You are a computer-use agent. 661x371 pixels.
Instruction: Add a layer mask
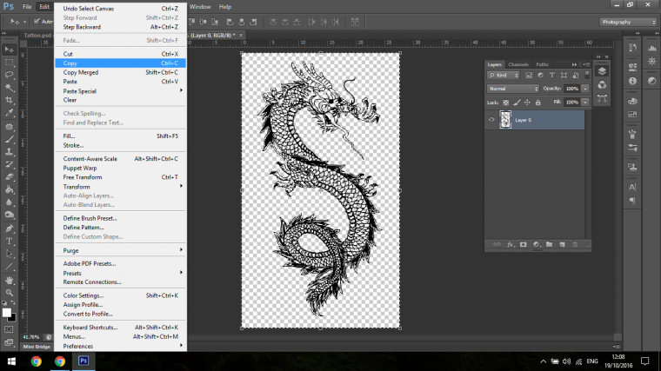point(524,244)
